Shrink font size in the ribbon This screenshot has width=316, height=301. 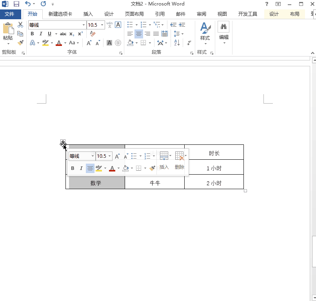(98, 43)
